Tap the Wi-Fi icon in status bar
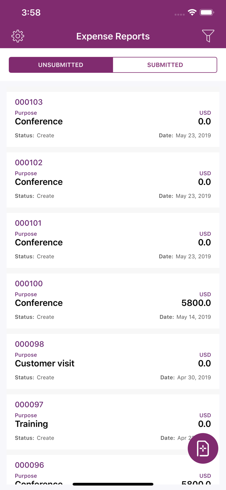Viewport: 226px width, 490px height. (192, 12)
